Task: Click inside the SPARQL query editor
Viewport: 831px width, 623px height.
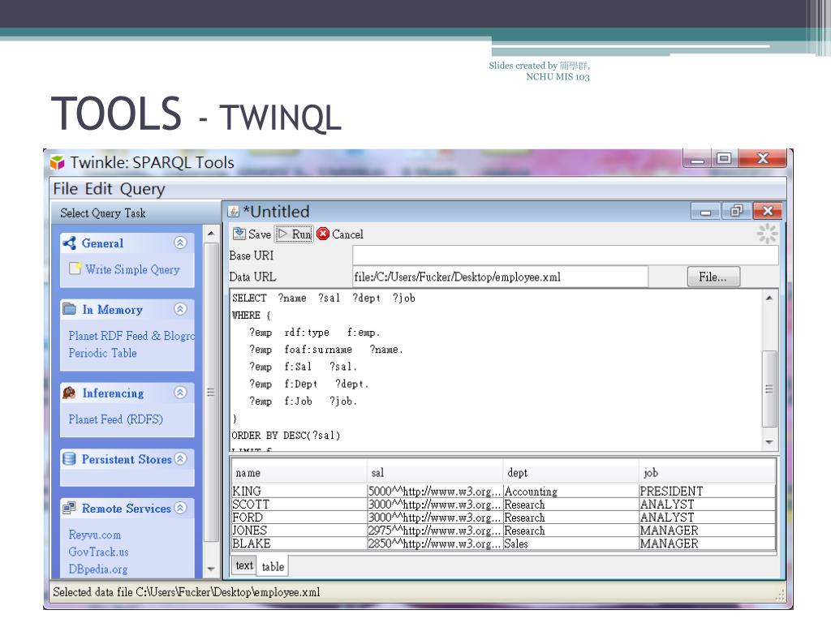Action: point(496,370)
